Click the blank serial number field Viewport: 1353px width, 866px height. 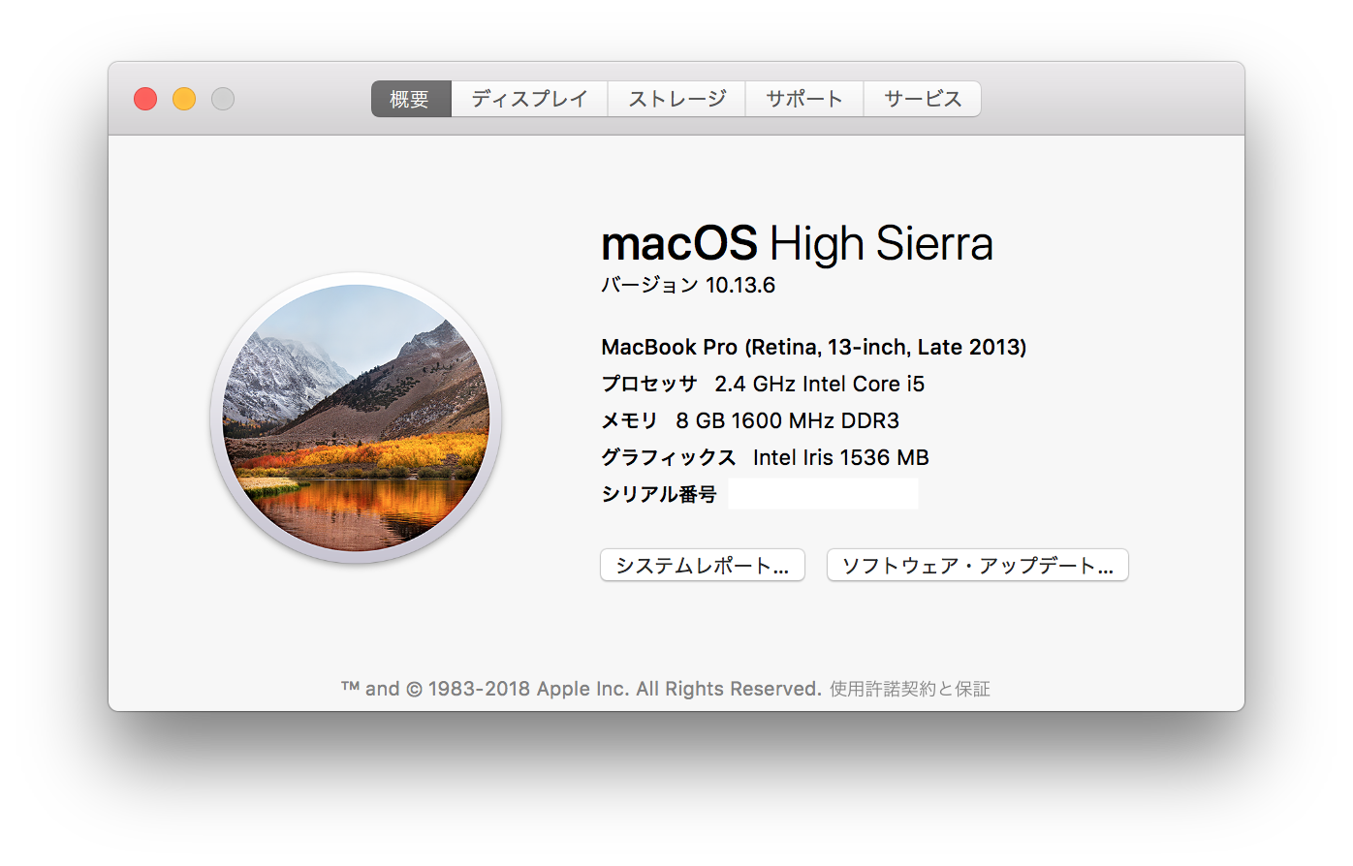(x=824, y=494)
